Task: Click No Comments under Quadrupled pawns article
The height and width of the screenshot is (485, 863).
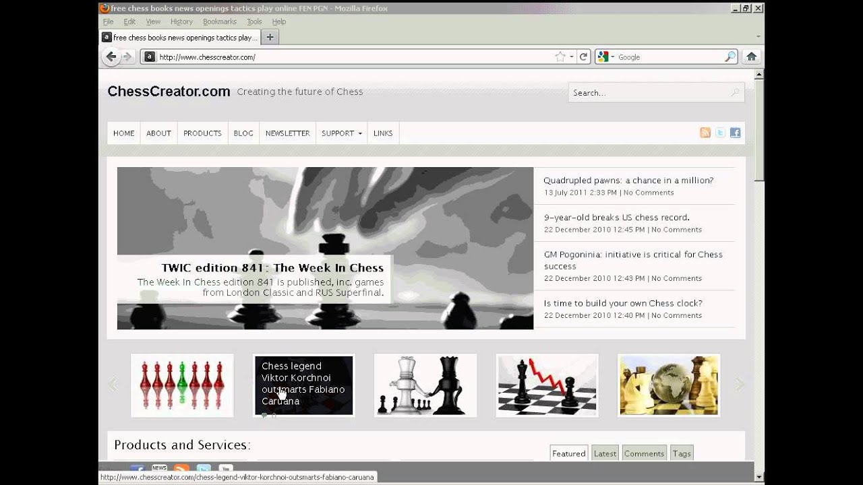Action: [x=649, y=193]
